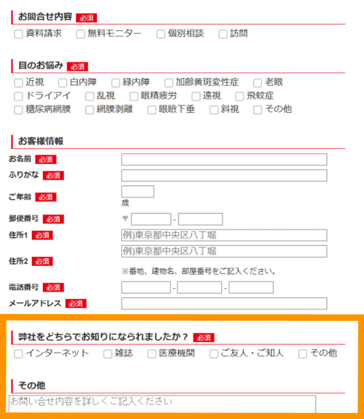Select the 緑内障 checkbox

(x=115, y=83)
